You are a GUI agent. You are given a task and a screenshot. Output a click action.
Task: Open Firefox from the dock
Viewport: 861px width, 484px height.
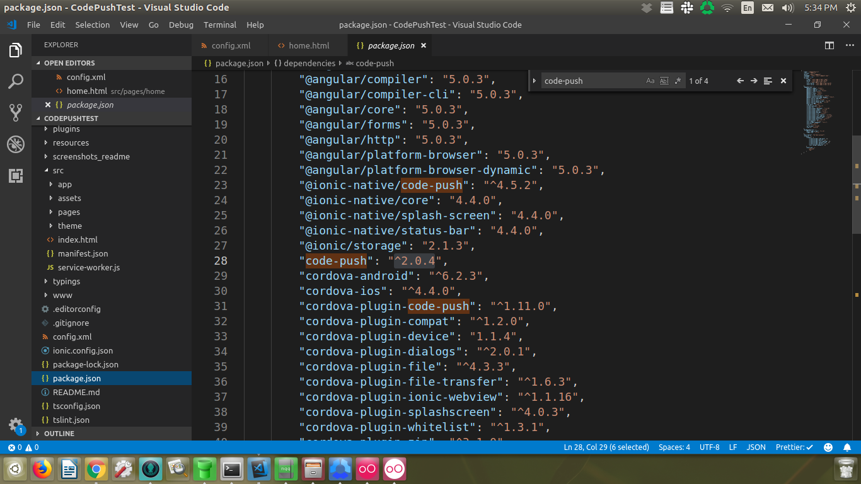(x=42, y=470)
